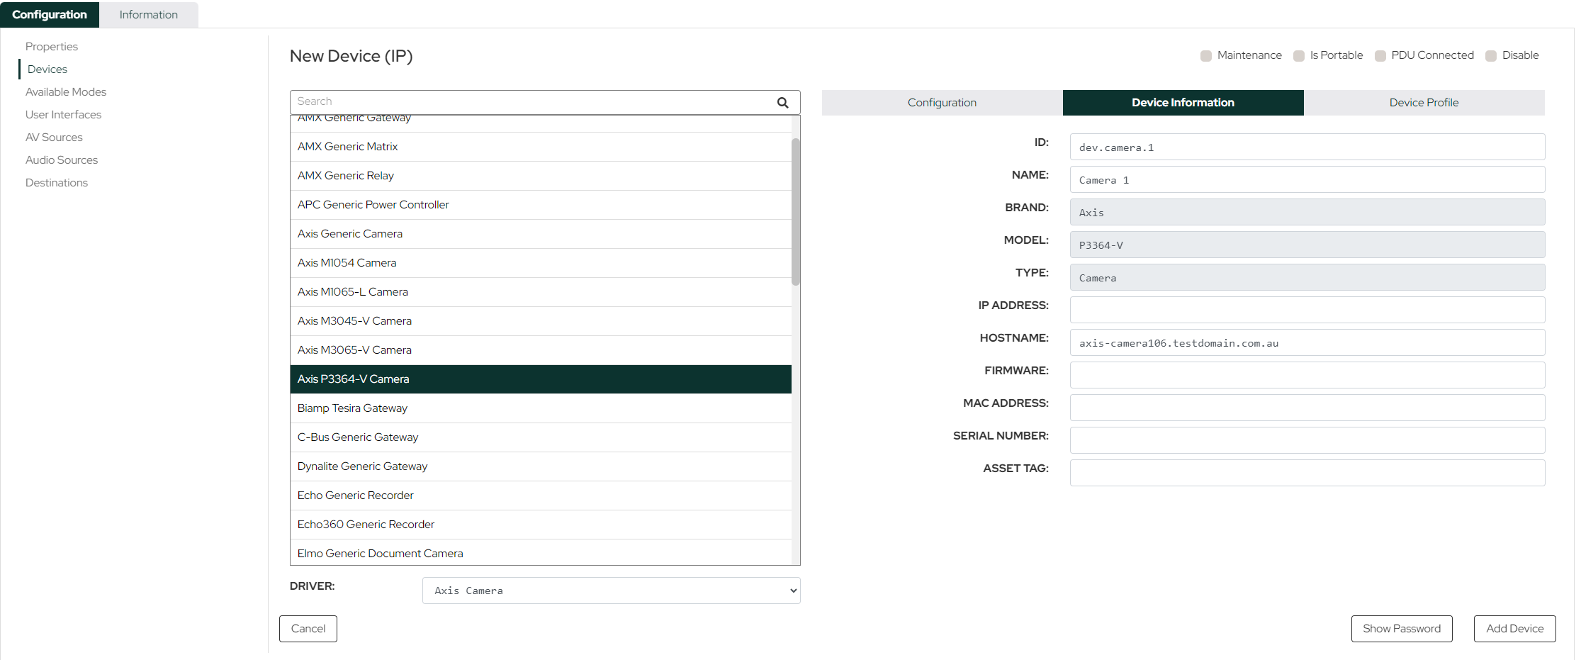Select Echo Generic Recorder
The height and width of the screenshot is (660, 1581).
tap(541, 496)
